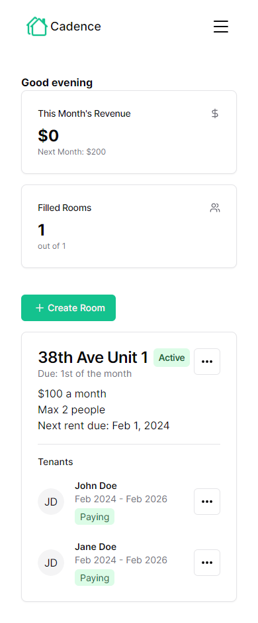Click John Doe's tenant name

[96, 486]
